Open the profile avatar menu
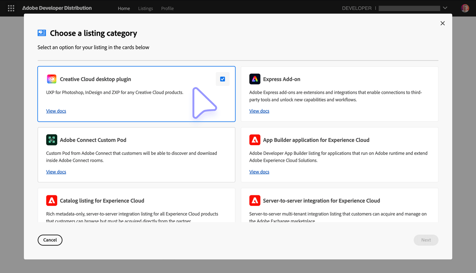This screenshot has height=273, width=476. [465, 8]
